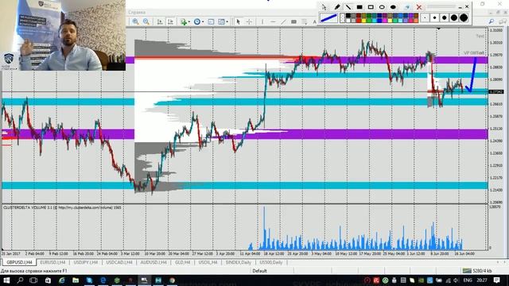Select the pointer tool in drawing overlay
The width and height of the screenshot is (509, 286).
point(324,7)
